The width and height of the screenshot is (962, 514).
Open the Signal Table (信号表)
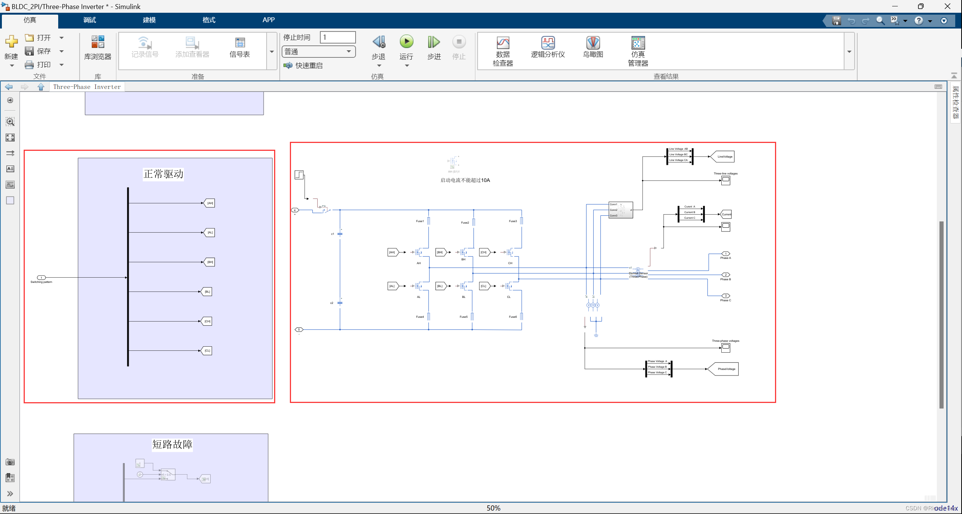(x=240, y=43)
